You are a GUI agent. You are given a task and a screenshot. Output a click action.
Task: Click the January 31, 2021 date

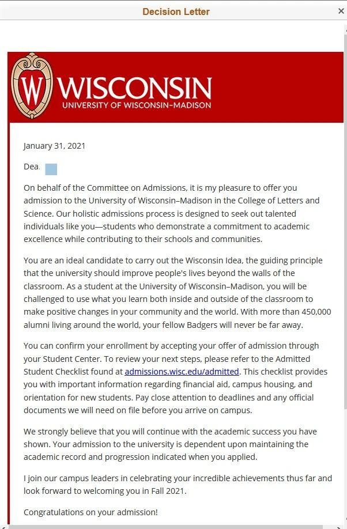coord(54,146)
